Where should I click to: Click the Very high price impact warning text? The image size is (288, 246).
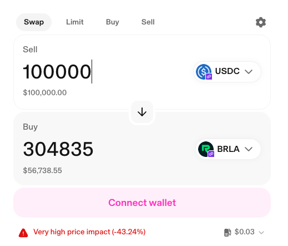[x=89, y=232]
